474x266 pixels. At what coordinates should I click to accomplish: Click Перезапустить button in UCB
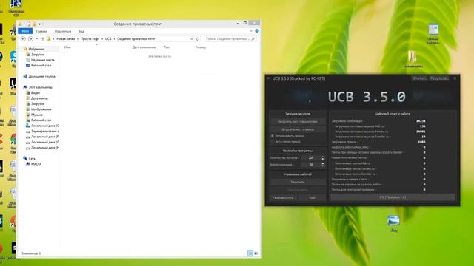[x=283, y=198]
